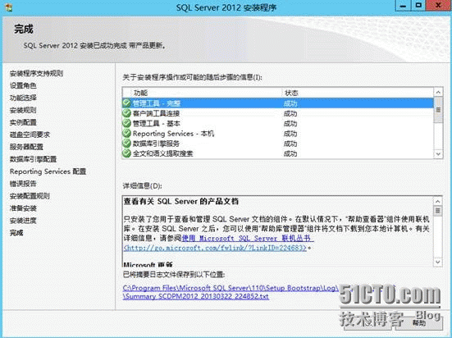The width and height of the screenshot is (452, 338).
Task: Close the SQL Server 2012 setup window
Action: coord(438,6)
